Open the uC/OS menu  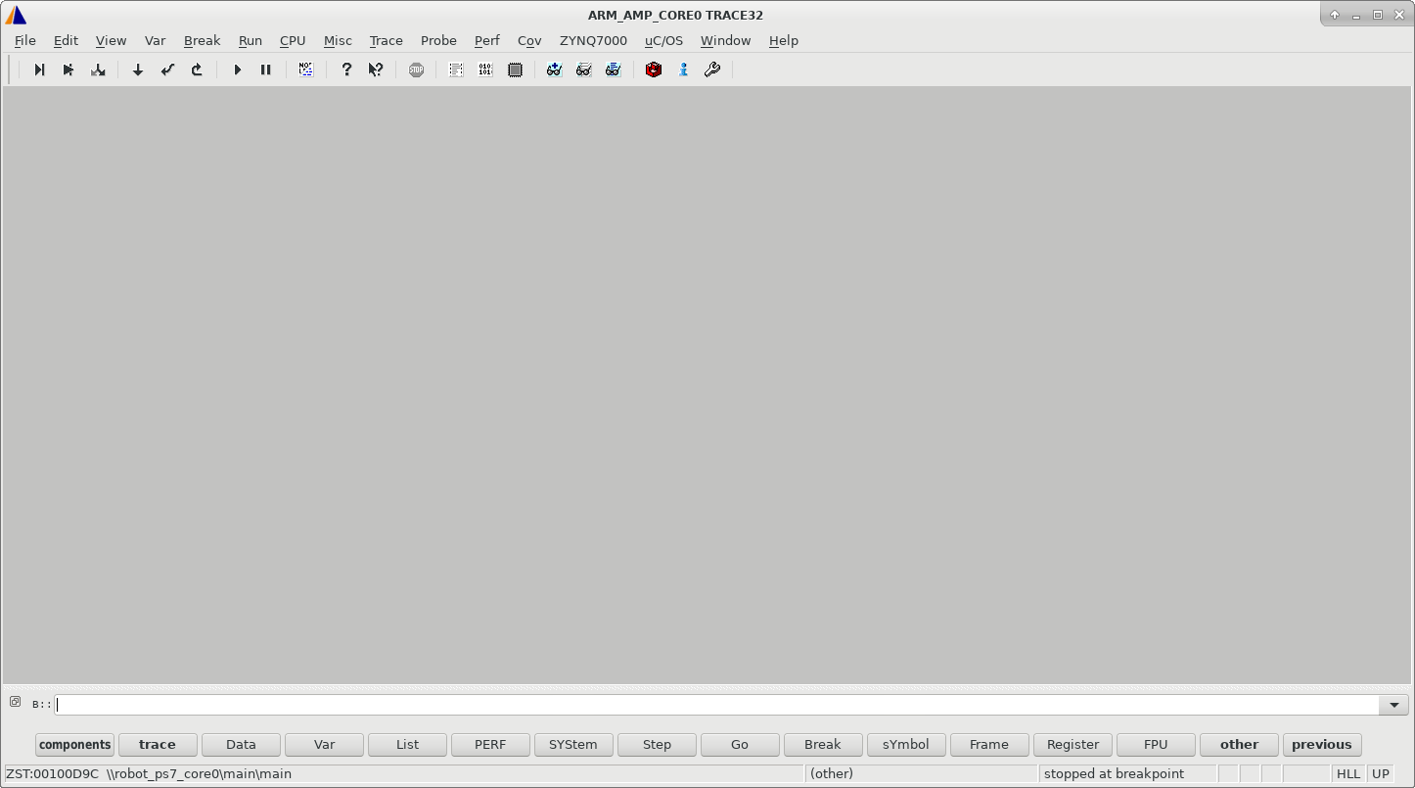tap(663, 40)
